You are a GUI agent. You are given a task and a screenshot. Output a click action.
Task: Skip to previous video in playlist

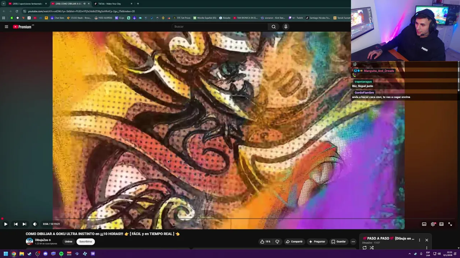coord(15,224)
